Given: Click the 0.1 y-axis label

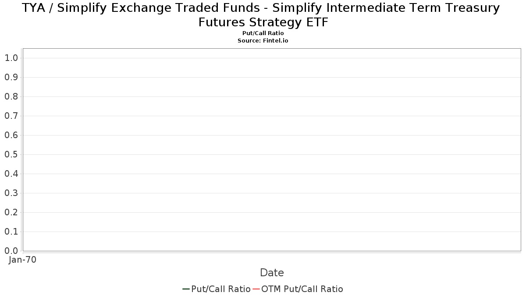Looking at the screenshot, I should pyautogui.click(x=11, y=232).
